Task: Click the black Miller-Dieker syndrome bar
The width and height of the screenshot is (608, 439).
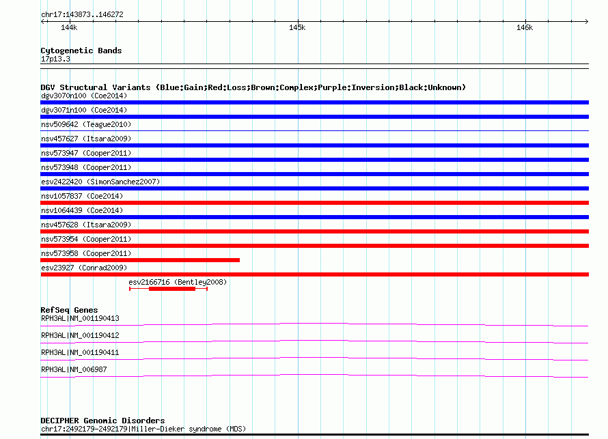Action: tap(314, 435)
